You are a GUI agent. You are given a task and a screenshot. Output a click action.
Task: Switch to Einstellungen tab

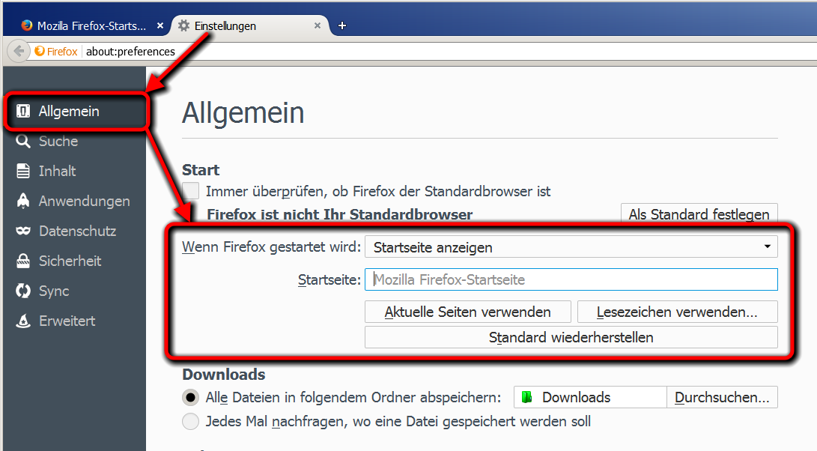pyautogui.click(x=250, y=25)
